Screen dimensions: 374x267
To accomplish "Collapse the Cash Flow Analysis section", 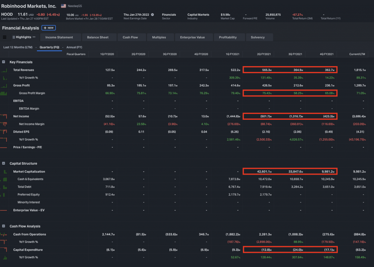I will pos(4,226).
